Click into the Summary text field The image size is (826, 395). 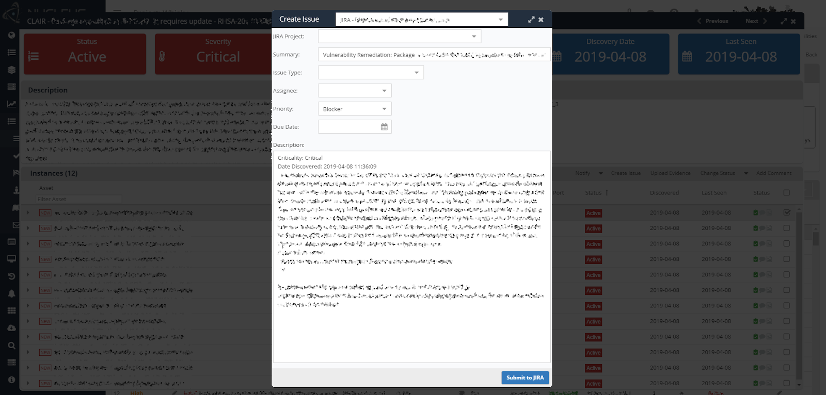point(434,55)
